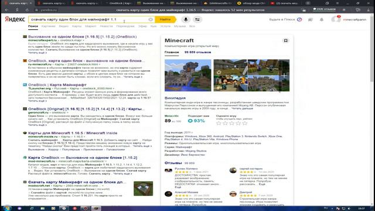Click the 93% thumbs-up rating icon

point(190,121)
